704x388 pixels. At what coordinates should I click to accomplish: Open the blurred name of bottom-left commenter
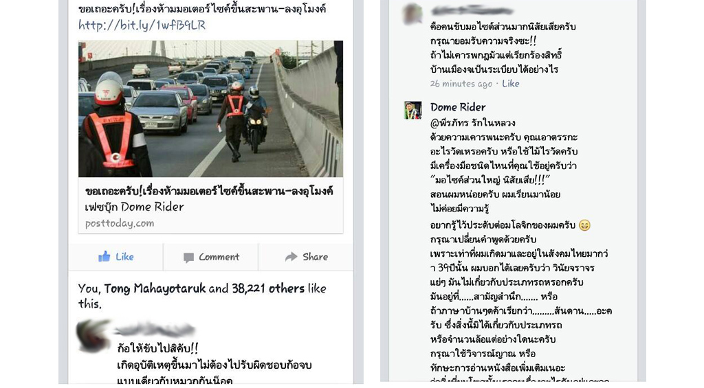click(x=155, y=330)
